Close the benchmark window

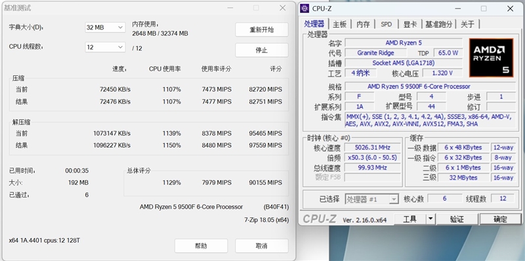283,8
